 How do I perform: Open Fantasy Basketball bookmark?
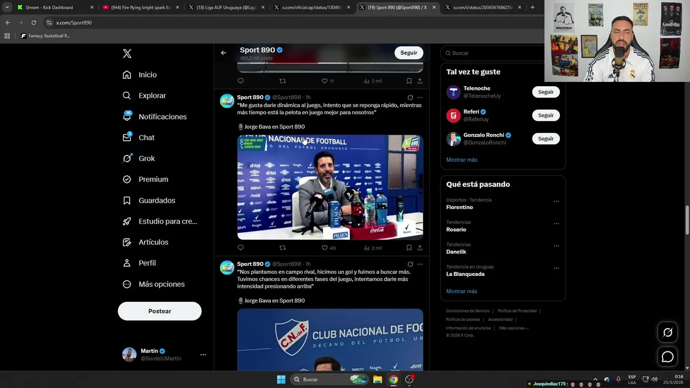[45, 36]
